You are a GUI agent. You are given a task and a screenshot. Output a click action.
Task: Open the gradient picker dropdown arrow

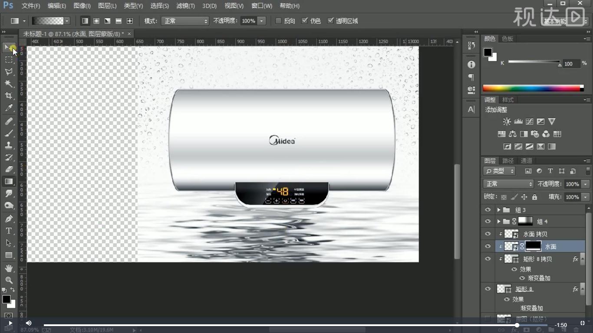click(x=67, y=21)
